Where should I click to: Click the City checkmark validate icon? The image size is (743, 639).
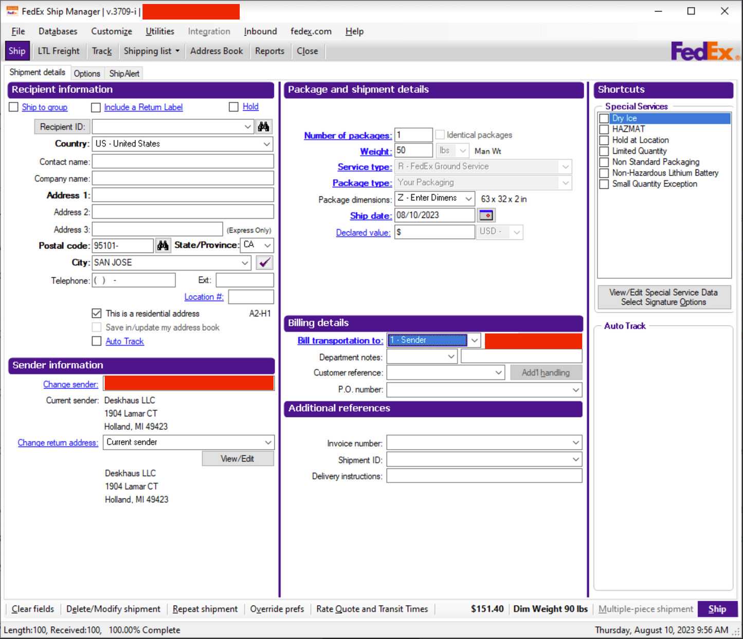point(264,262)
